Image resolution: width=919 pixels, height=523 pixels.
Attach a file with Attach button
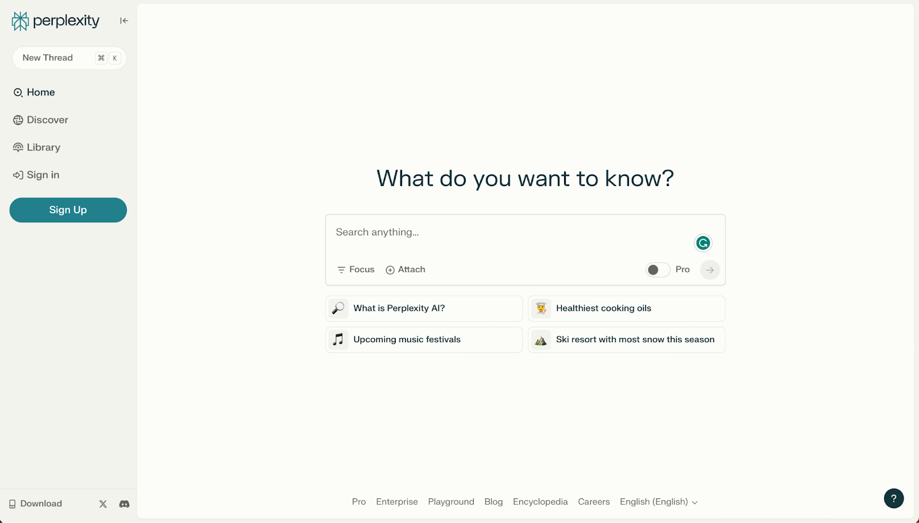[406, 270]
